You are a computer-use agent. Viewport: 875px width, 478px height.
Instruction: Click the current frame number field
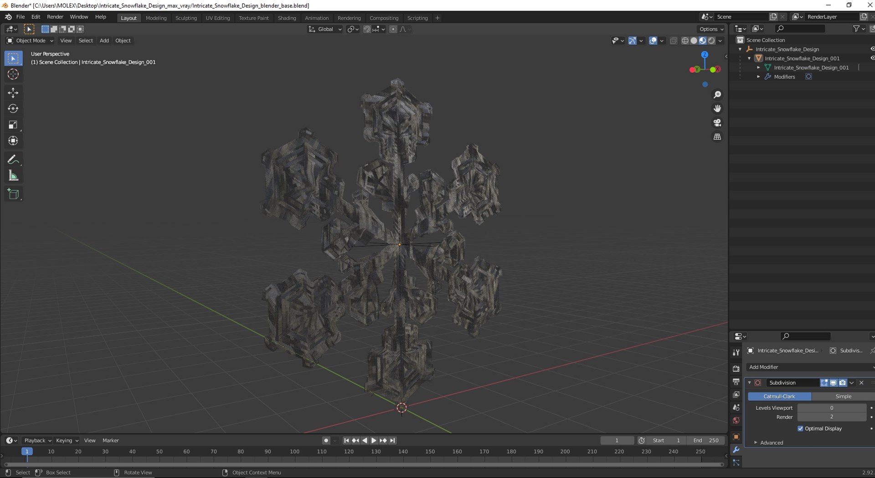pyautogui.click(x=617, y=441)
